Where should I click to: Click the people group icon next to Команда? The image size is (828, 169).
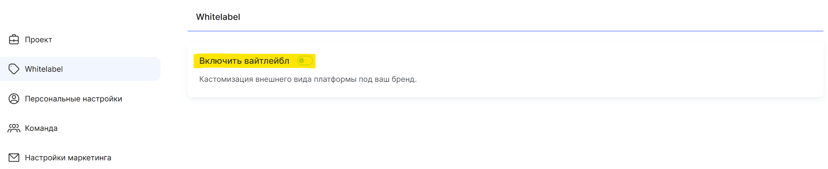tap(14, 128)
